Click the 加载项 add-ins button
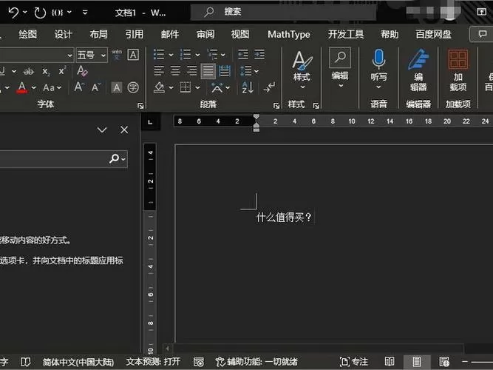The height and width of the screenshot is (370, 493). tap(458, 70)
